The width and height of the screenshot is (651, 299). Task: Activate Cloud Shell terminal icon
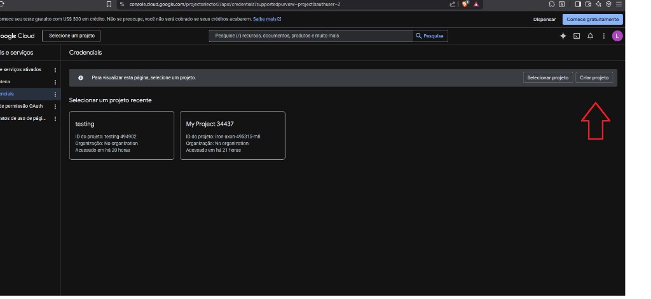click(x=577, y=36)
